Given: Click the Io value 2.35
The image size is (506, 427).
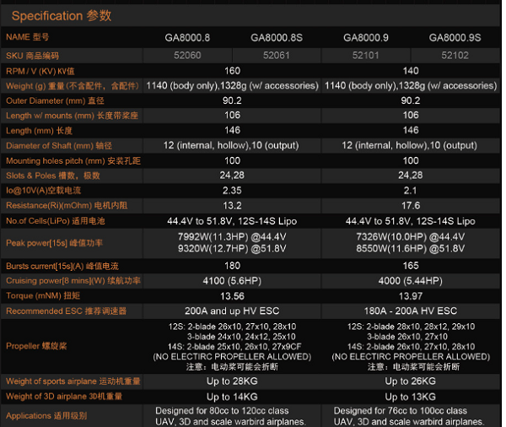Looking at the screenshot, I should (x=233, y=191).
